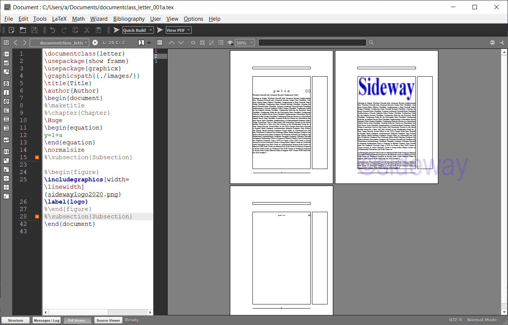
Task: Open font size sidebar icon
Action: 6,72
